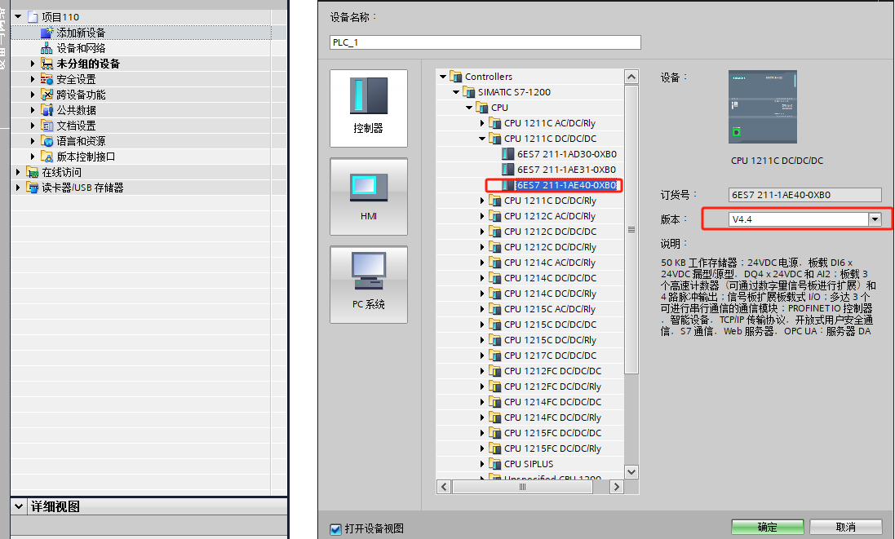The image size is (895, 539).
Task: Click the 设备名称 PLC_1 input field
Action: [485, 42]
